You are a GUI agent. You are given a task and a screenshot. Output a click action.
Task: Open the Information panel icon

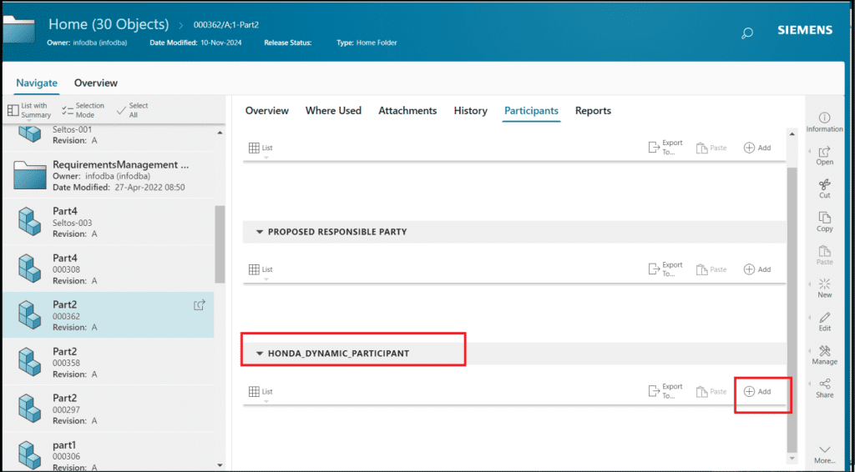coord(824,118)
